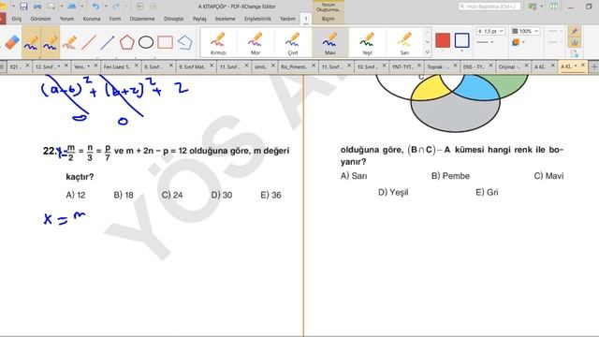The height and width of the screenshot is (337, 599).
Task: Click the stamp icon below the pin
Action: [x=574, y=42]
